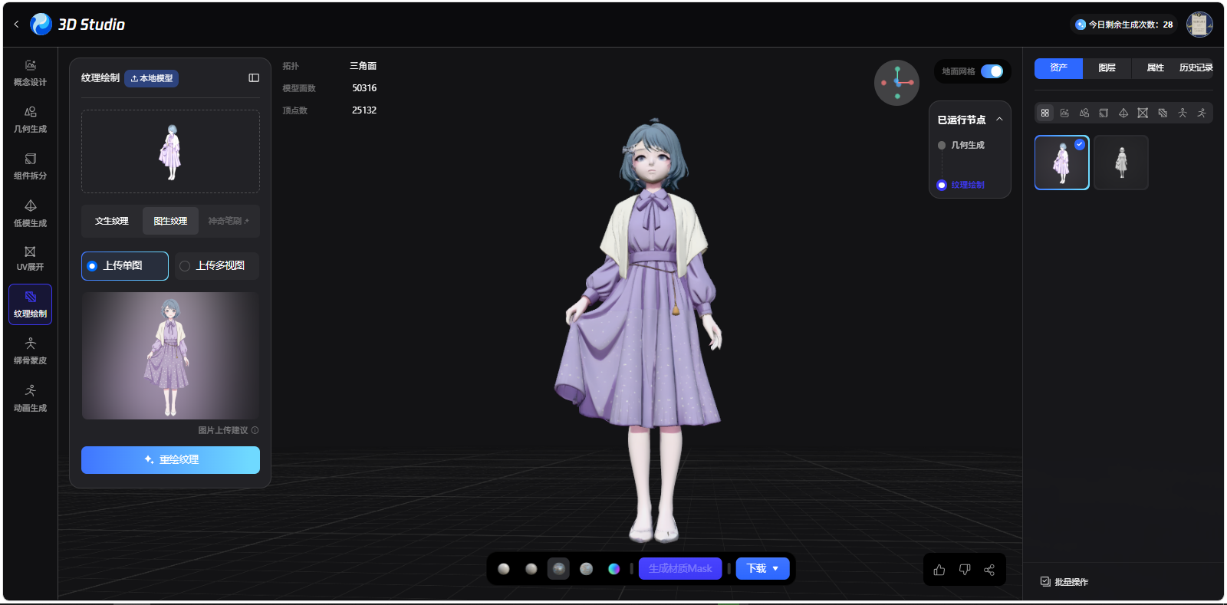Collapse the 已运行节点 panel
This screenshot has width=1227, height=605.
(999, 120)
